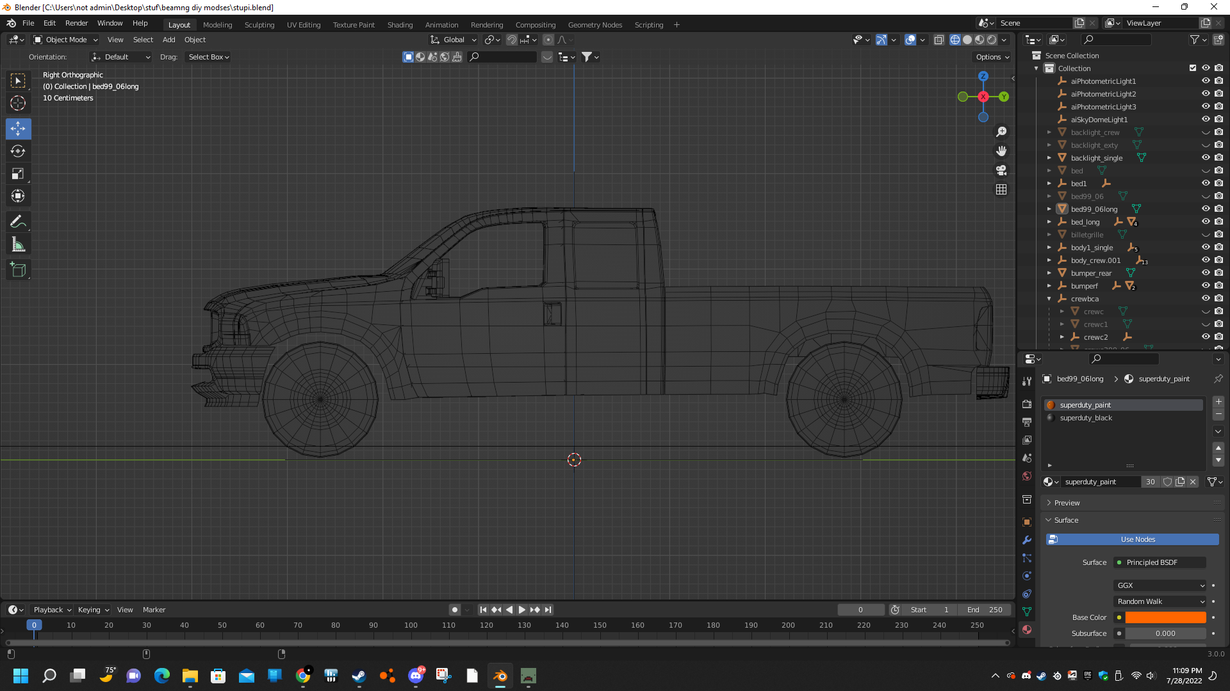Open the Playback popover in timeline
Screen dimensions: 1230x691
point(52,610)
